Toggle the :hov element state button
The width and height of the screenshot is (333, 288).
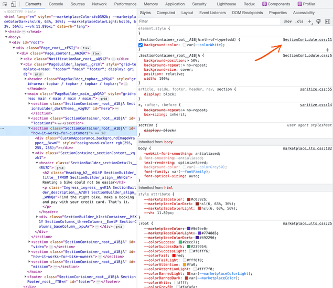point(287,22)
